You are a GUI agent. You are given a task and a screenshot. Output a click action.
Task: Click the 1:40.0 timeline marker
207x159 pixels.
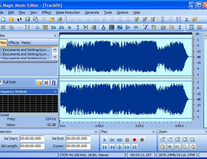point(100,126)
